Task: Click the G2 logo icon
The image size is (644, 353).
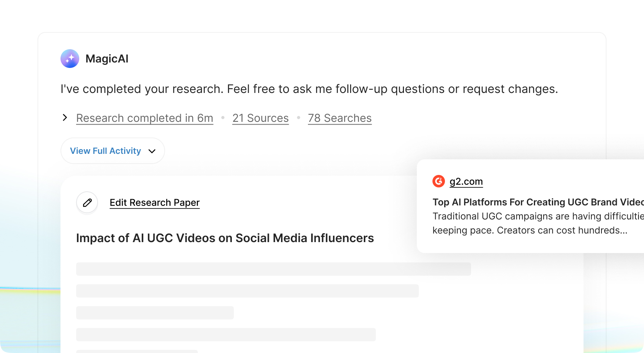Action: (x=439, y=181)
